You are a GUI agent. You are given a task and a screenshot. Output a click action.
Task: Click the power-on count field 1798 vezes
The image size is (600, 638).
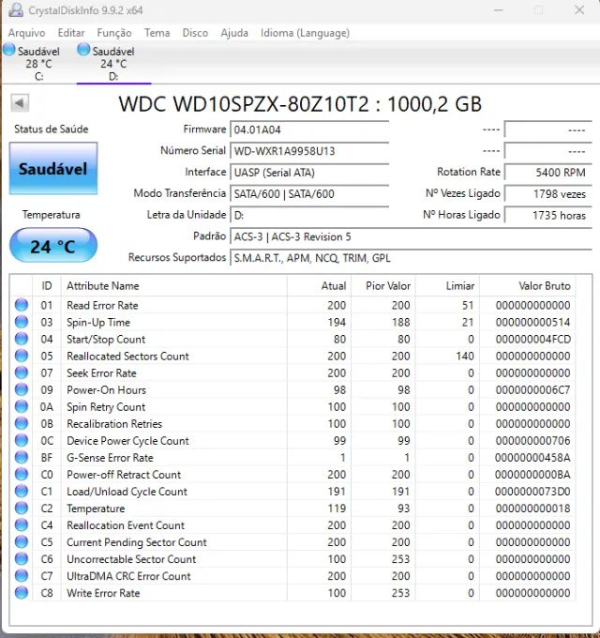(547, 194)
